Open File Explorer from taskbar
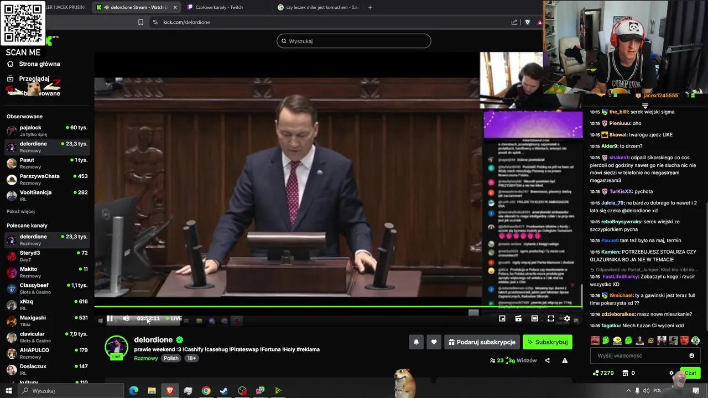 click(152, 391)
